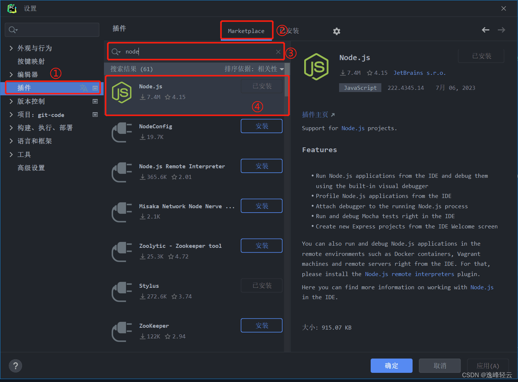Expand the 编辑器 tree node
The height and width of the screenshot is (382, 518).
tap(11, 75)
